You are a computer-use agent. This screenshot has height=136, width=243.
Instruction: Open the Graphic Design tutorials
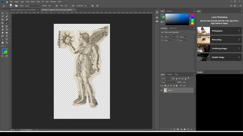pos(219,57)
